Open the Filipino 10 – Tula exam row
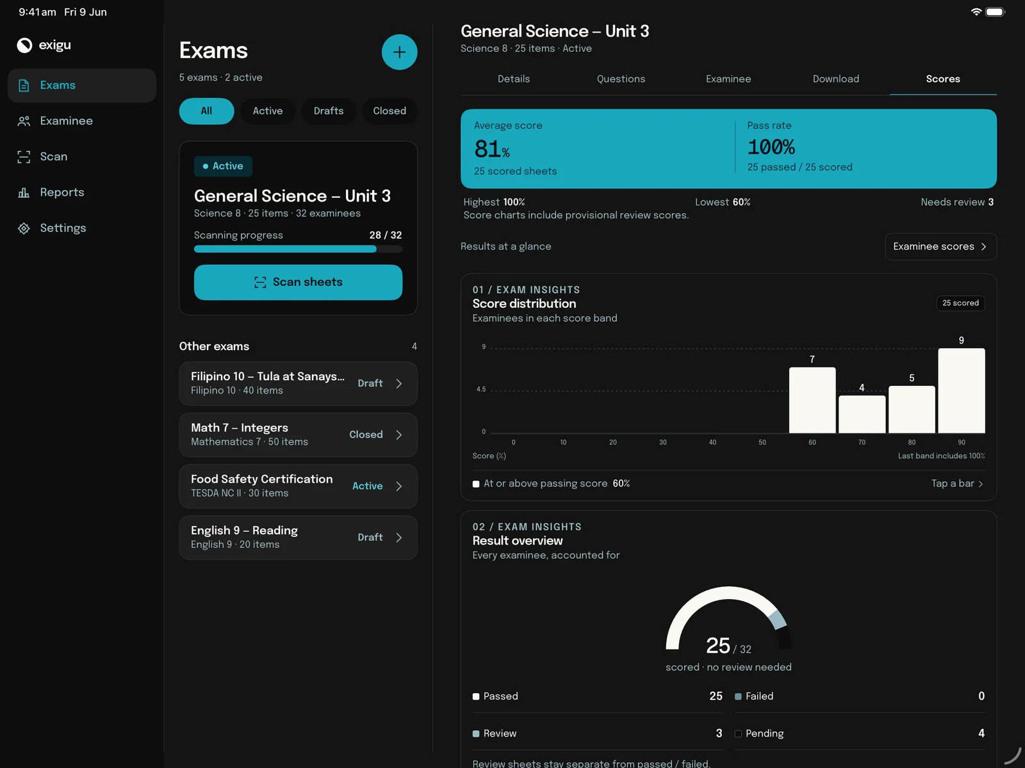 (298, 383)
